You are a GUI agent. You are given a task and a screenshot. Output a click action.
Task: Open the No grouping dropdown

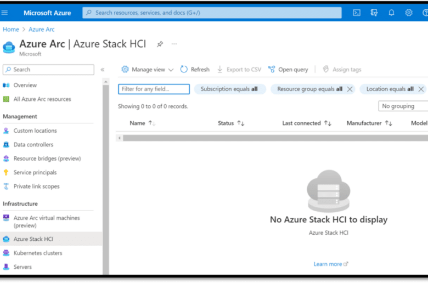tap(403, 106)
